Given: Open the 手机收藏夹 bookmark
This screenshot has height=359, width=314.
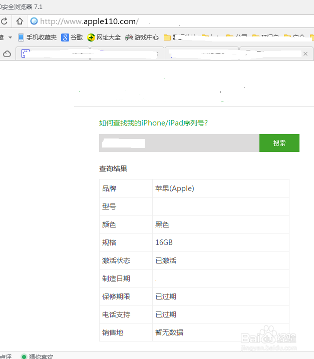Looking at the screenshot, I should tap(38, 37).
